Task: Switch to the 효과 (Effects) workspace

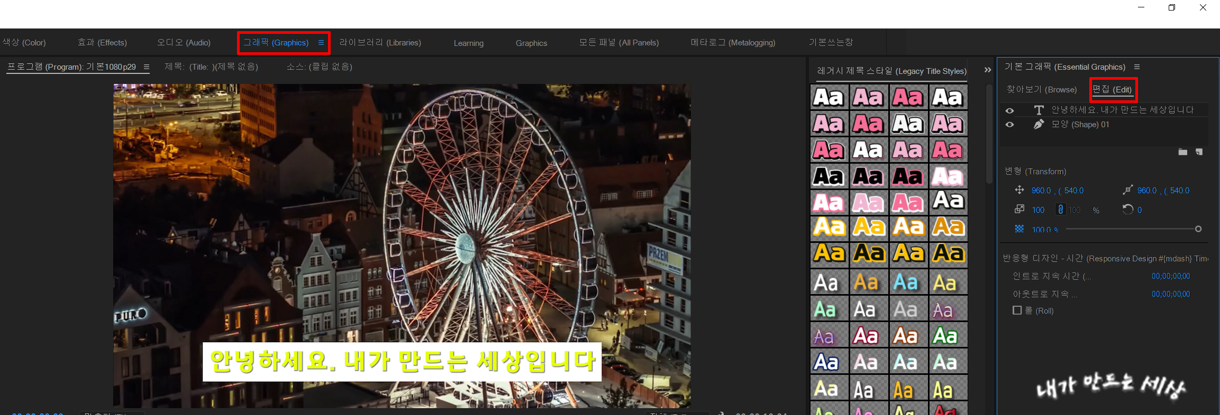Action: coord(102,43)
